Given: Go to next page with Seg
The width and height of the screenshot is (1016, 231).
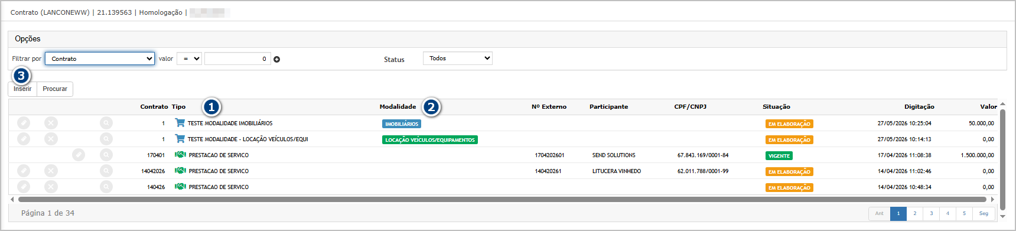Looking at the screenshot, I should (x=984, y=213).
